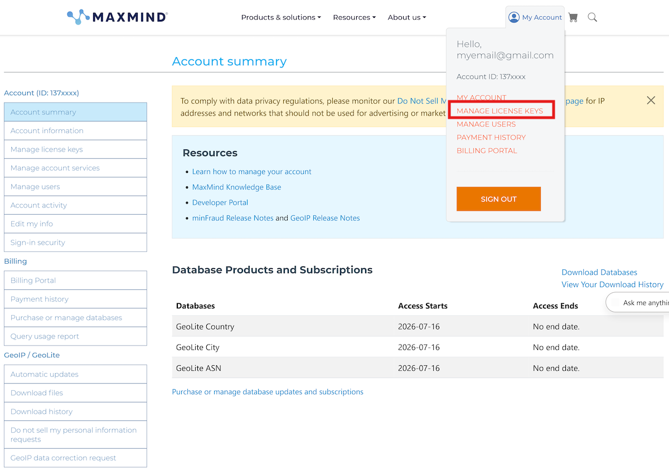The width and height of the screenshot is (669, 470).
Task: Click the MaxMind logo
Action: click(117, 17)
